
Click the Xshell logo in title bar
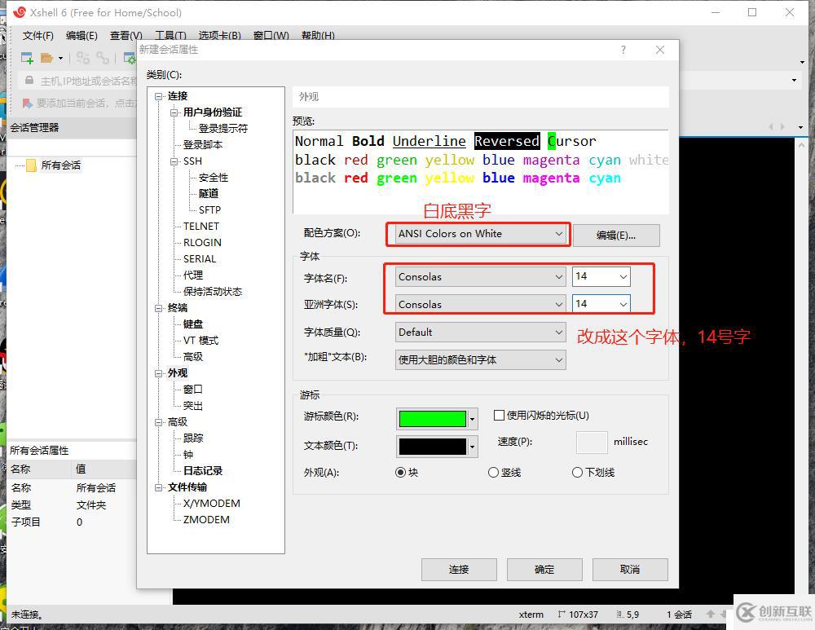point(20,12)
